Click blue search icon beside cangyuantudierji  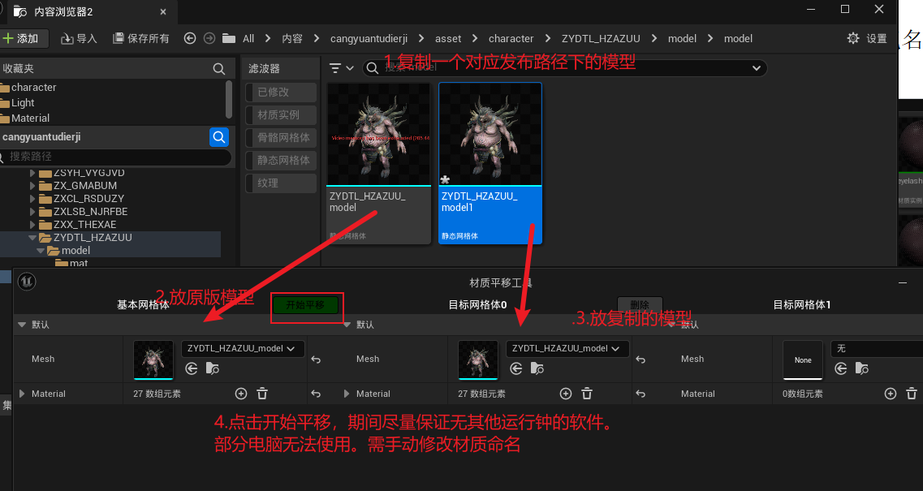point(218,137)
